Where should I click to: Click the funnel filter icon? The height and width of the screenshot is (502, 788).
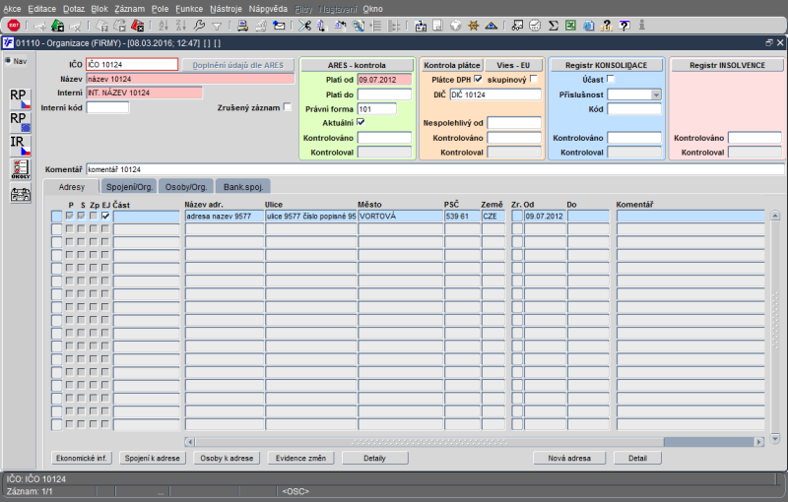217,26
